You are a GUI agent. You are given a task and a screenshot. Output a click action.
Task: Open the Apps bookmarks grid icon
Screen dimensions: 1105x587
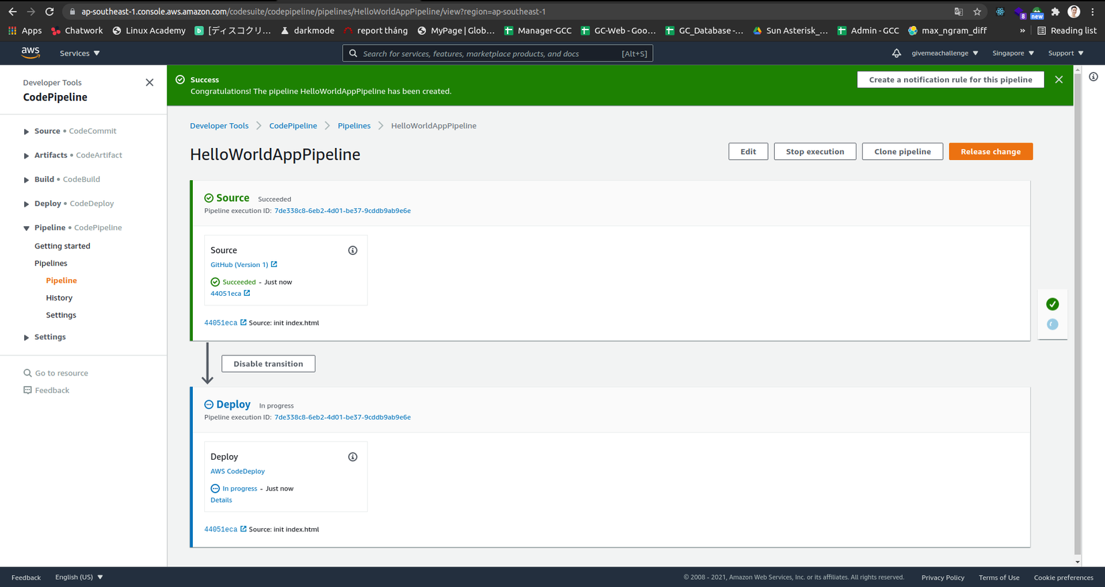click(12, 31)
